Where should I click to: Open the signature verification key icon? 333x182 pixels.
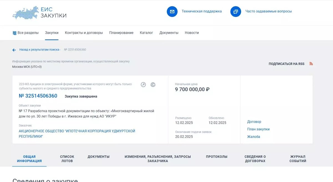(x=143, y=84)
